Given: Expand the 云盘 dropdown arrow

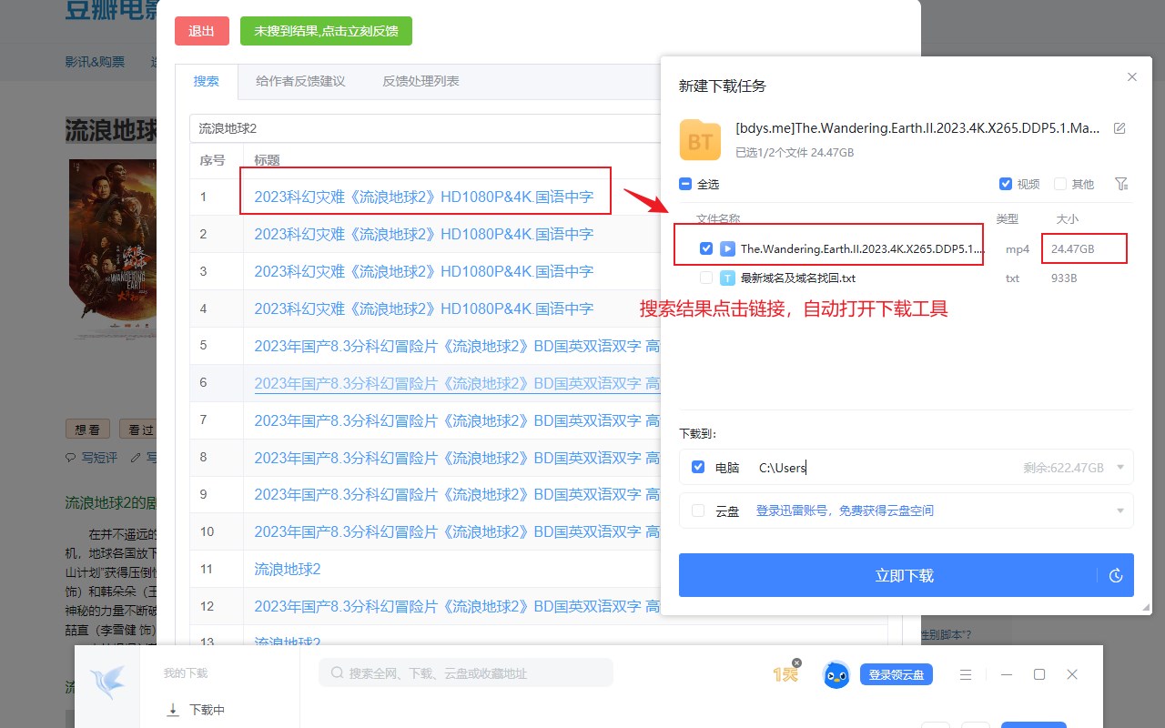Looking at the screenshot, I should (1120, 511).
